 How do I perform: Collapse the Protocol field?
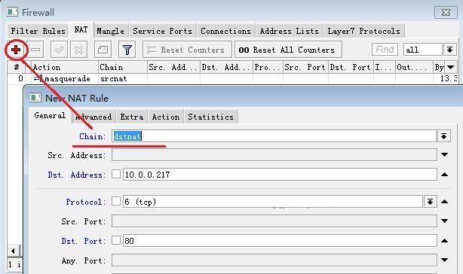444,202
